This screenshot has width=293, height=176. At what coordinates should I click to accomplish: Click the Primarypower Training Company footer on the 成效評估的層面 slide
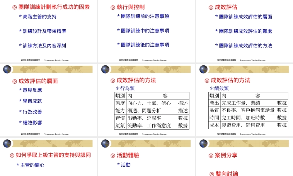pos(57,134)
